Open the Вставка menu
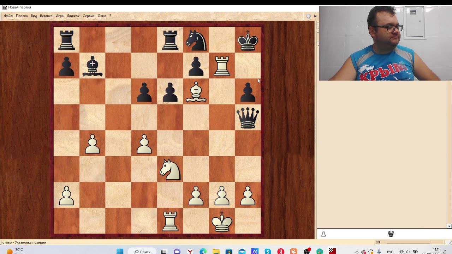The image size is (452, 254). click(46, 16)
